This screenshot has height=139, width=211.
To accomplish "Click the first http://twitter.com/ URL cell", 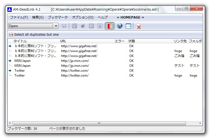I will 75,71.
